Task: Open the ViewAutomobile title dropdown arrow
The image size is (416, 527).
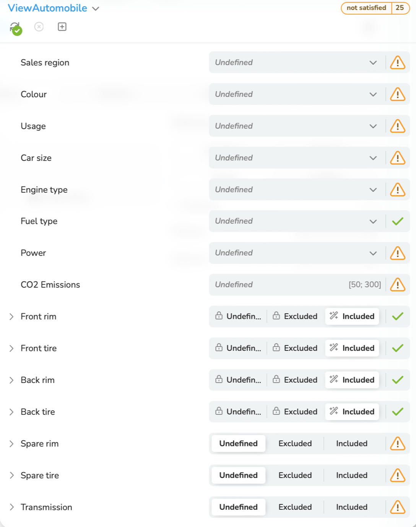Action: [x=96, y=8]
